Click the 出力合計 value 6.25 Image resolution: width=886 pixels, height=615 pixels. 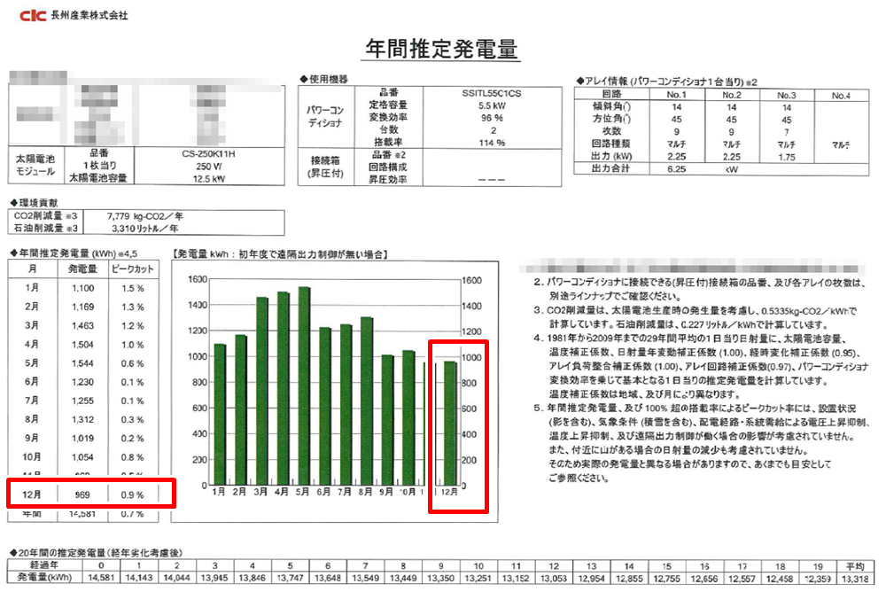(676, 169)
